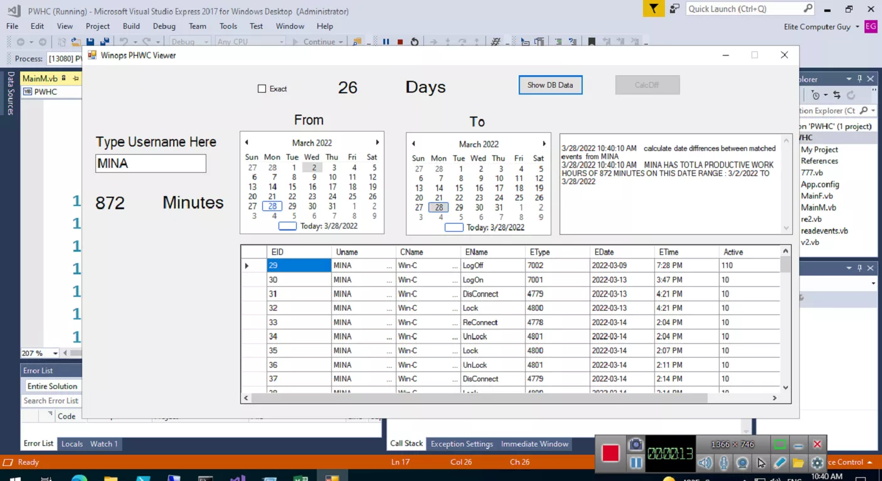Click the Restart debugging icon in toolbar
Image resolution: width=882 pixels, height=481 pixels.
point(415,42)
